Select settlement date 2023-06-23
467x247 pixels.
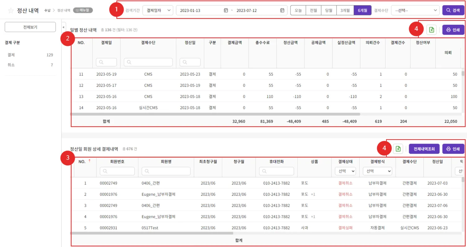[x=437, y=228]
